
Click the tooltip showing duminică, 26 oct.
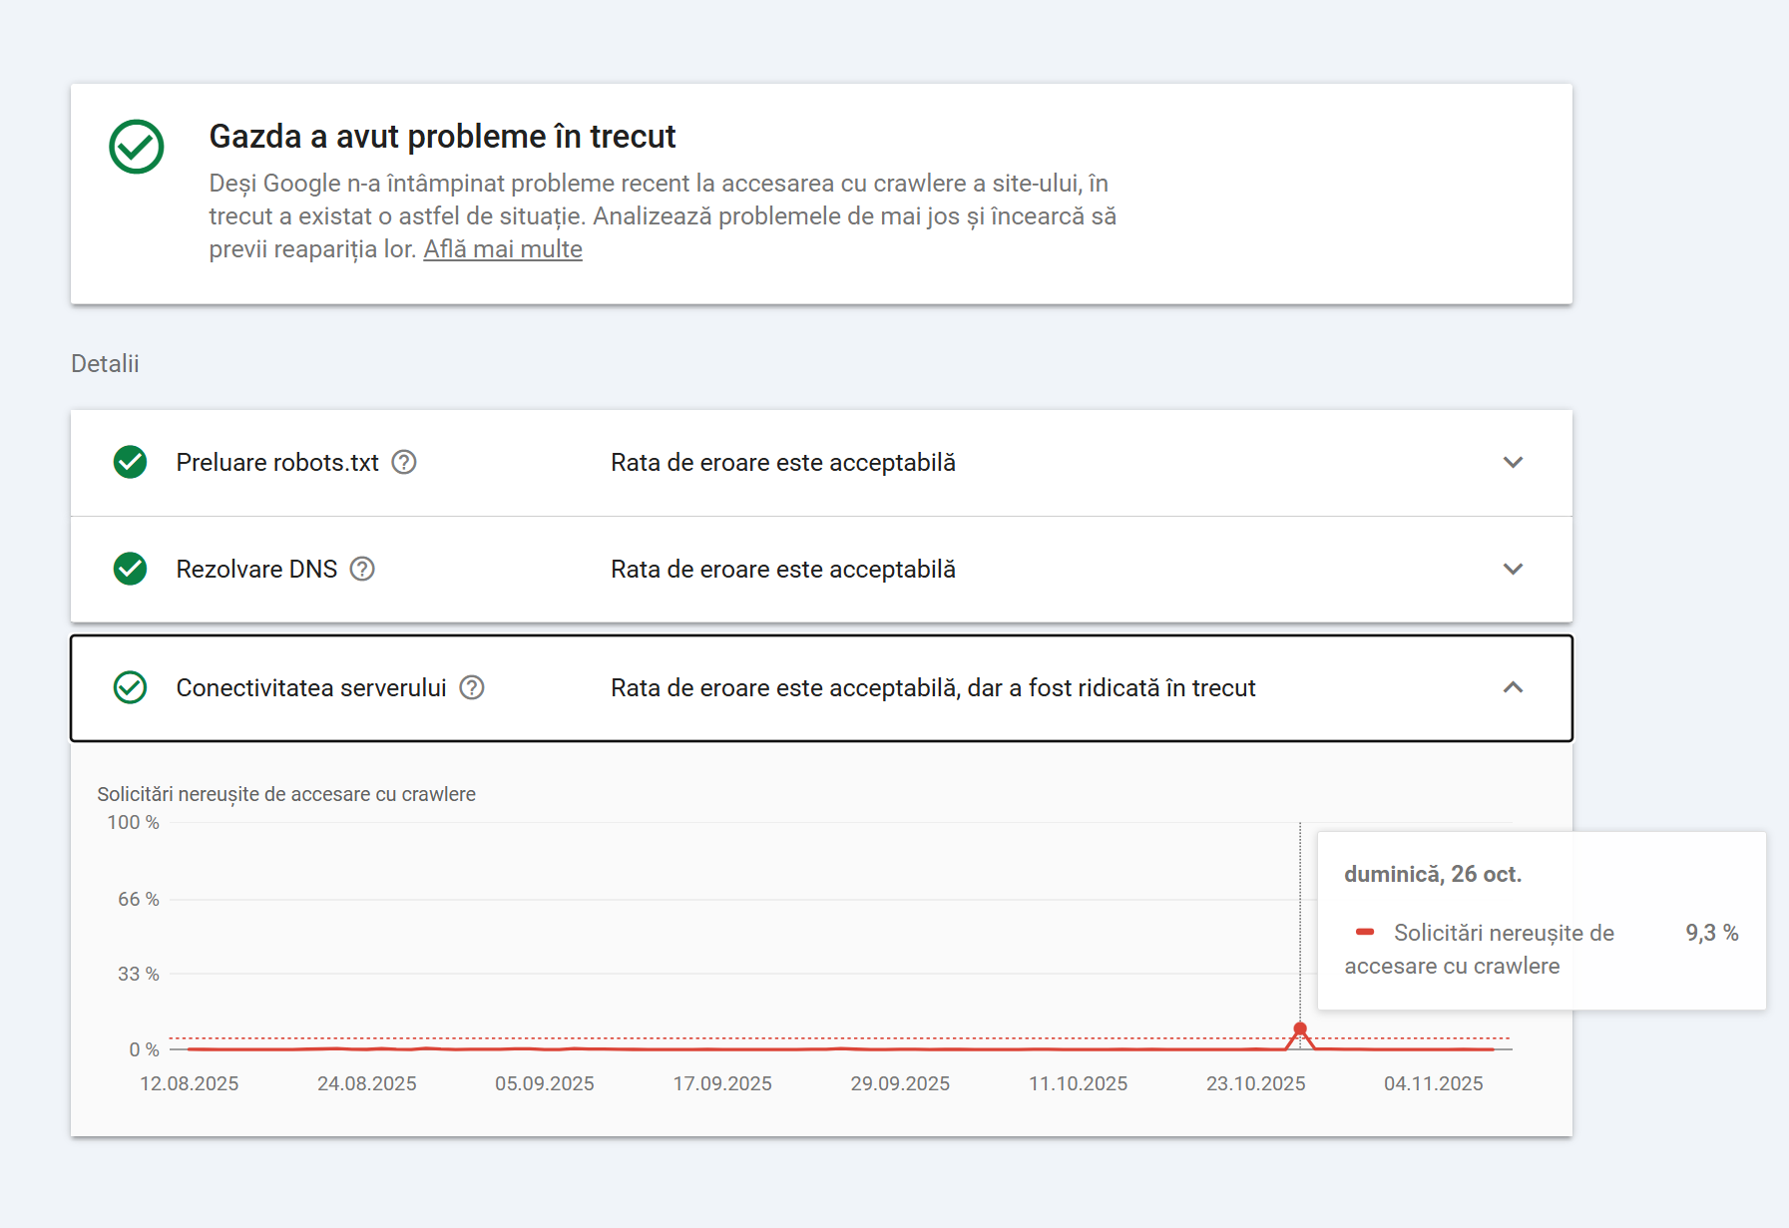[x=1433, y=873]
